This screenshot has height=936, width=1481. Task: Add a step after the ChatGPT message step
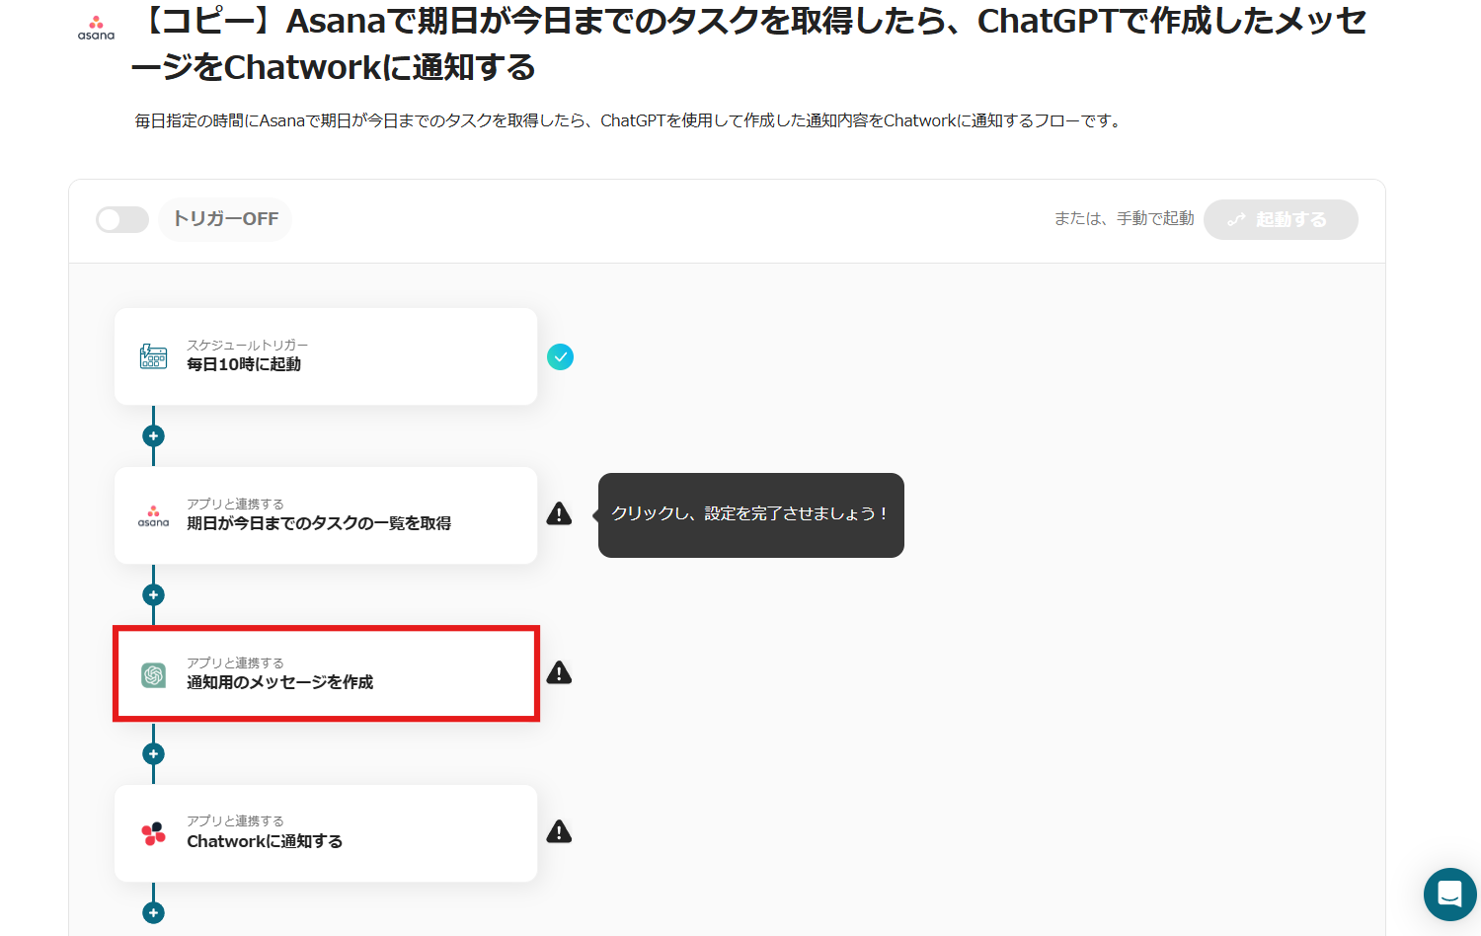pyautogui.click(x=153, y=753)
